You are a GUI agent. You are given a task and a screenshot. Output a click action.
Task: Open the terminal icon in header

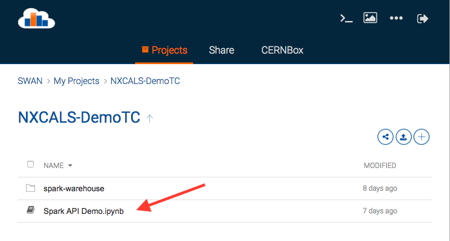[346, 18]
